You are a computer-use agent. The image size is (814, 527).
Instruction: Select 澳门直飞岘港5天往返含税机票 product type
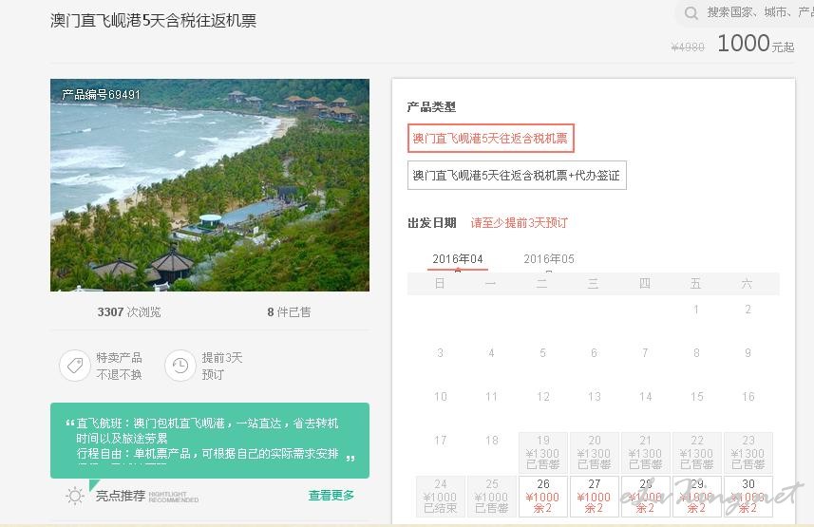(x=490, y=139)
